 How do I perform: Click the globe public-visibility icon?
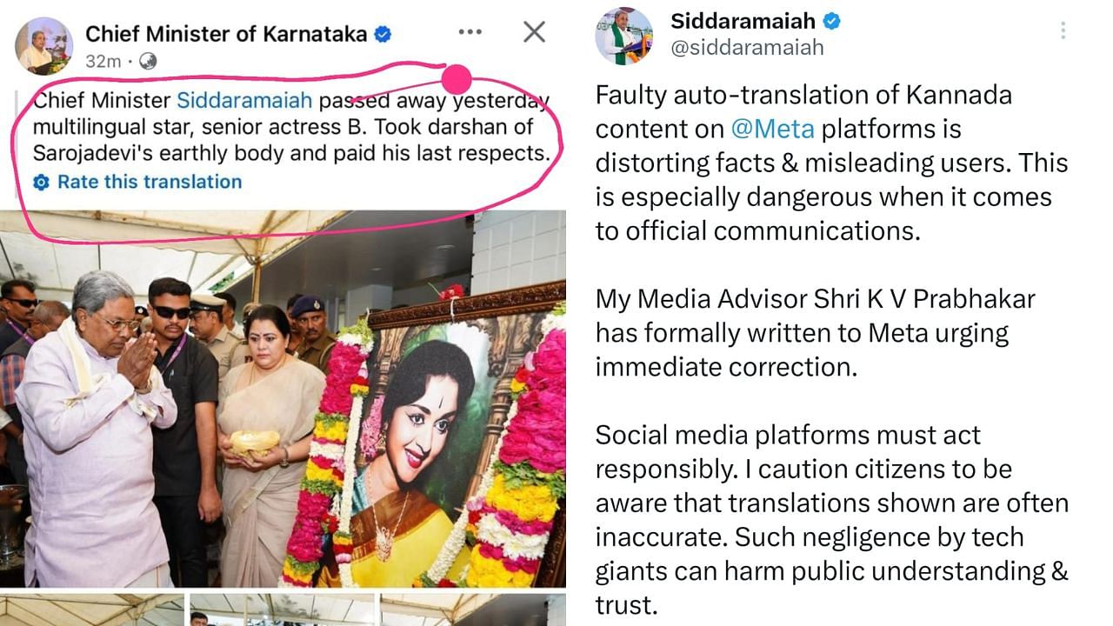coord(148,61)
